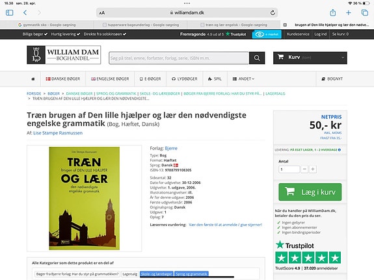Screen dimensions: 374x280
Task: Show the tab overview icon
Action: tap(365, 12)
